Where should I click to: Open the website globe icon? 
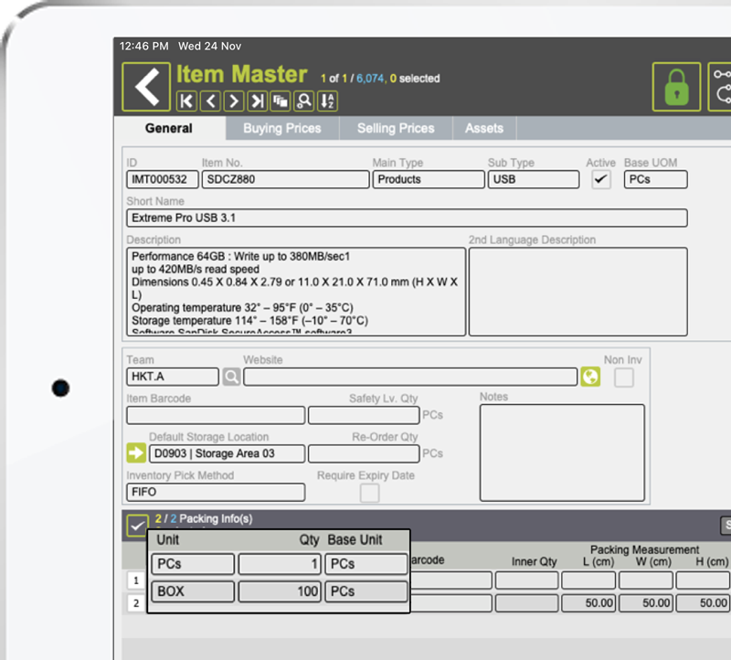tap(590, 376)
